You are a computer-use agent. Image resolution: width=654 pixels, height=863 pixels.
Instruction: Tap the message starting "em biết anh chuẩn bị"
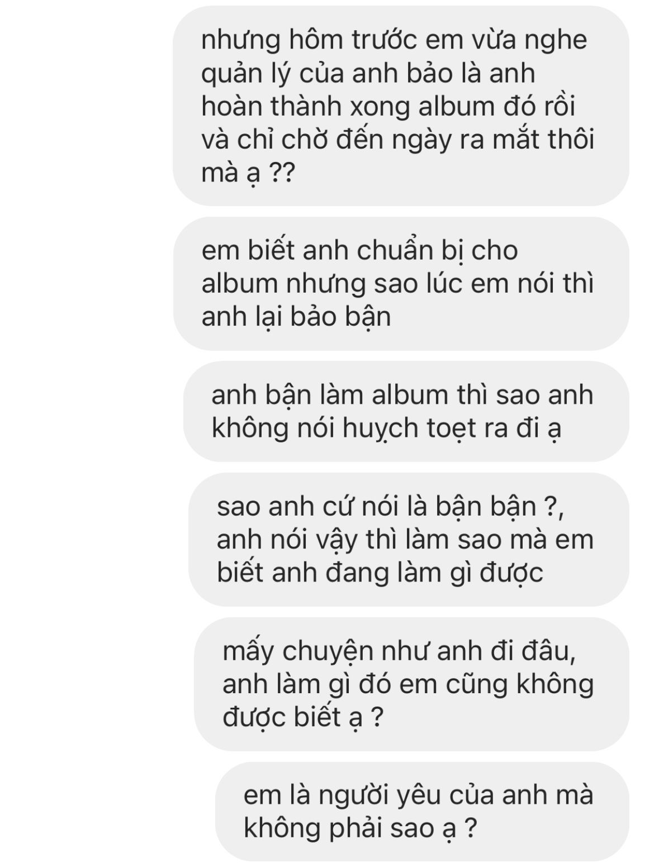(x=401, y=284)
